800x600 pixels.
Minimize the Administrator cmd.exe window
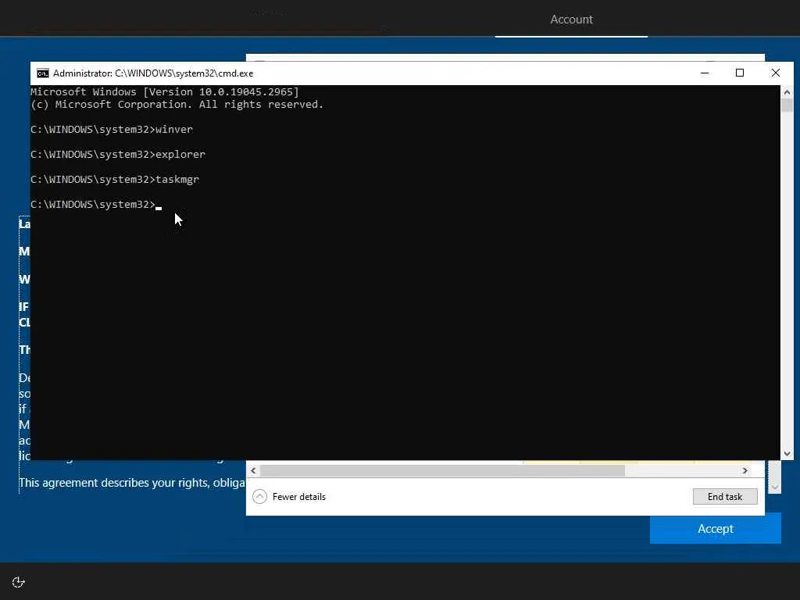(705, 73)
